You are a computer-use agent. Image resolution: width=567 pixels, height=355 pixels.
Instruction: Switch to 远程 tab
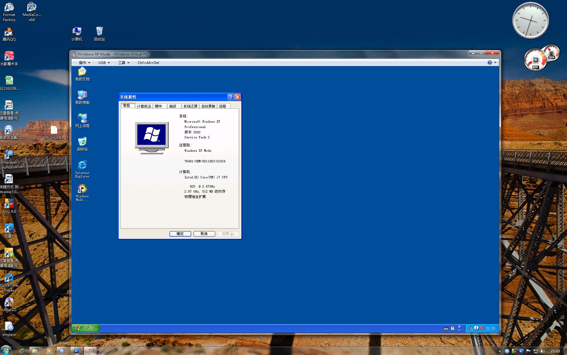[224, 106]
